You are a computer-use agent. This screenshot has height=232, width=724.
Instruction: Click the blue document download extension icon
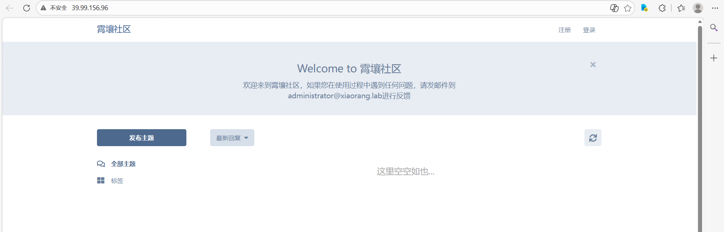pos(644,8)
